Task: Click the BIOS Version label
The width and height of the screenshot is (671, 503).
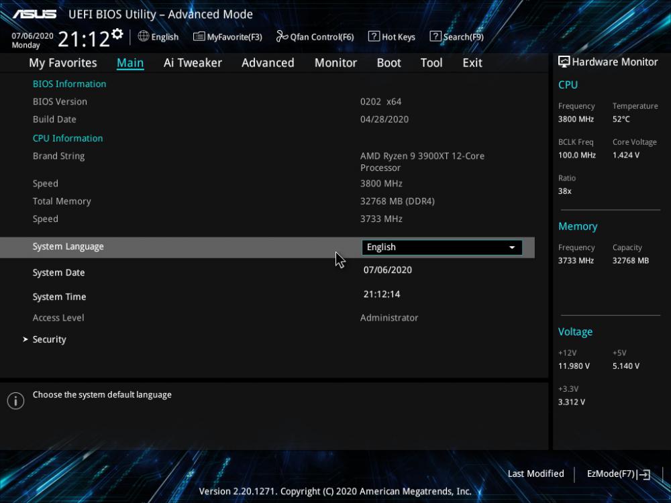Action: pyautogui.click(x=60, y=102)
